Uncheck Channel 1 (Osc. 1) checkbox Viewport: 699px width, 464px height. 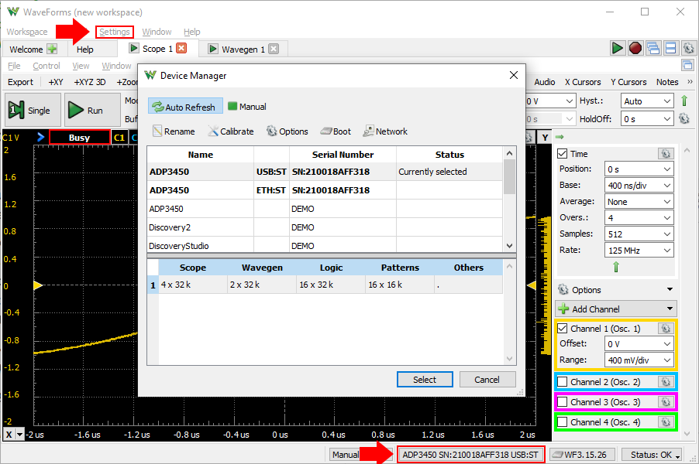[563, 329]
